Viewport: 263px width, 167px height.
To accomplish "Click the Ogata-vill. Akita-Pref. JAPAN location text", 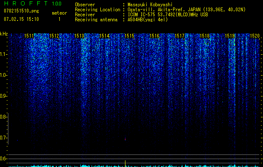I will [x=186, y=10].
